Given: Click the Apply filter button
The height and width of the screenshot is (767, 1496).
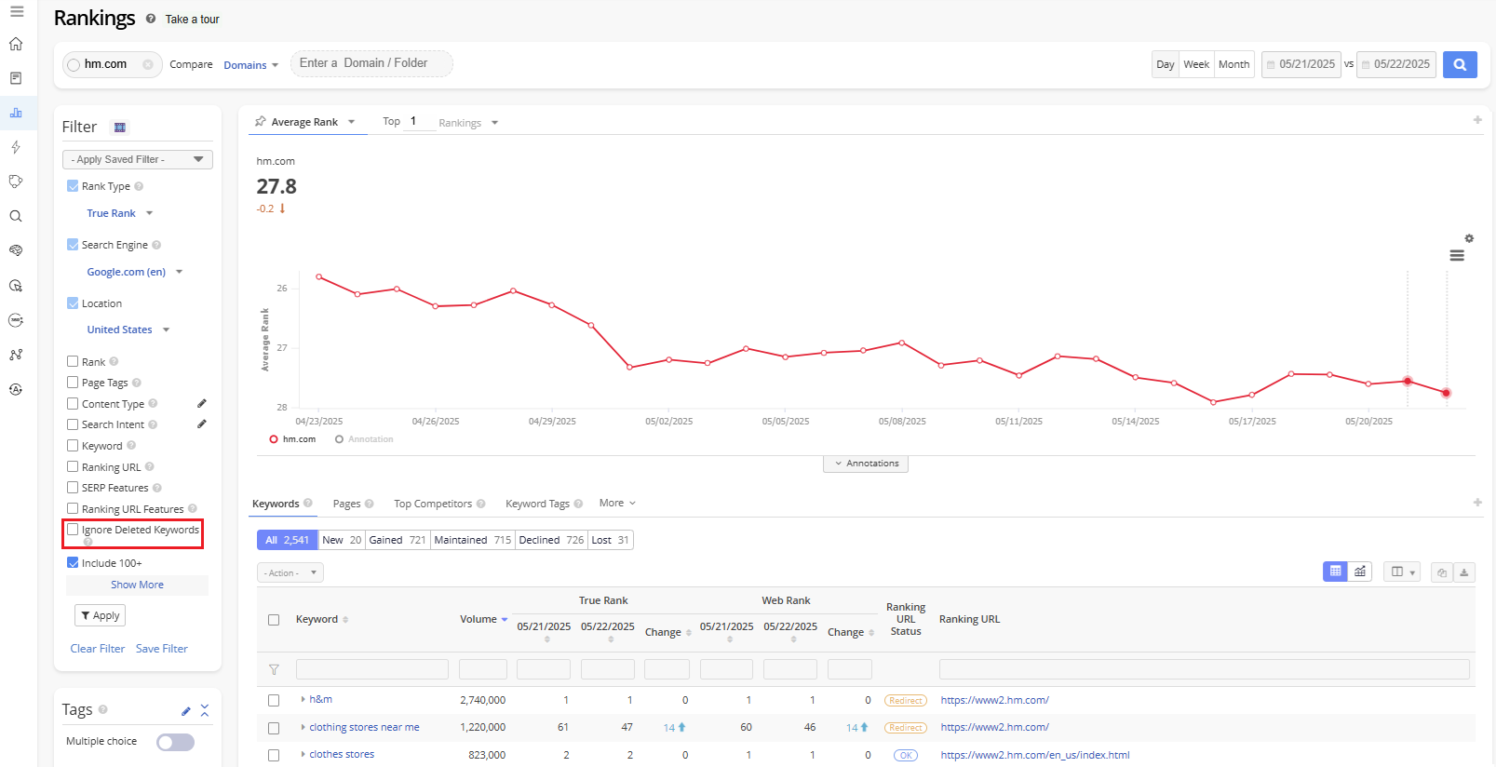Looking at the screenshot, I should coord(100,615).
